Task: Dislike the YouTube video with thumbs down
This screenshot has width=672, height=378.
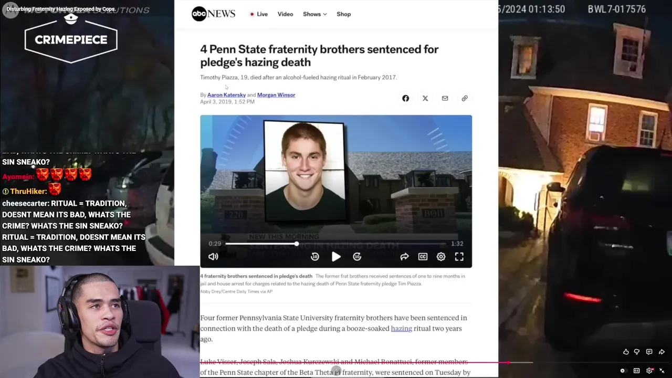Action: coord(637,352)
